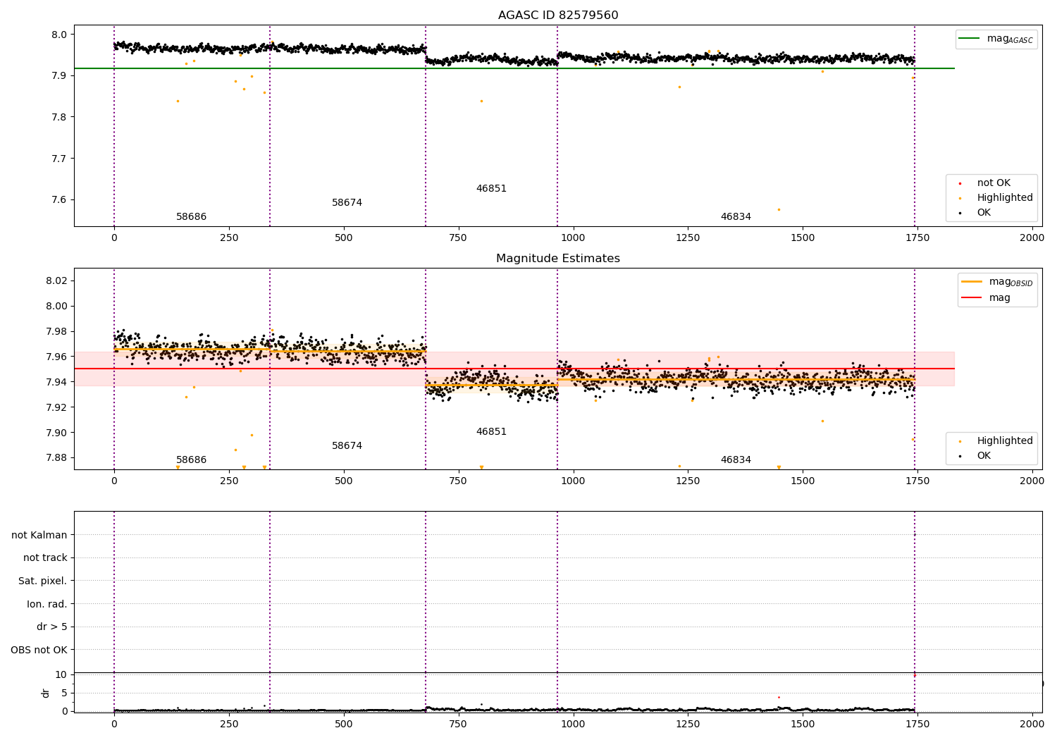Image resolution: width=1057 pixels, height=740 pixels.
Task: Click the 'AGASC ID 82579560' plot title
Action: tap(558, 16)
